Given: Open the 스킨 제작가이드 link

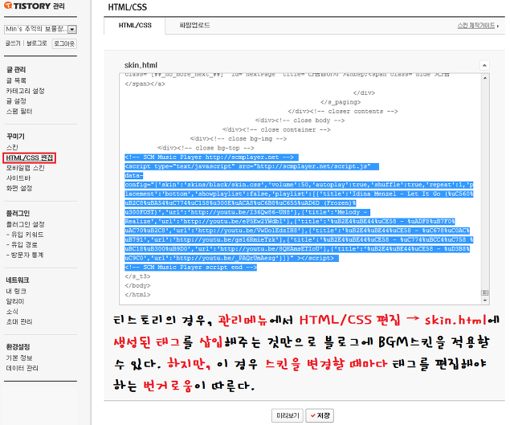Looking at the screenshot, I should click(x=478, y=26).
